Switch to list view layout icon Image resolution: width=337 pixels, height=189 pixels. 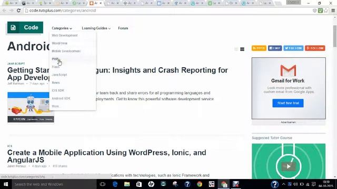(242, 49)
